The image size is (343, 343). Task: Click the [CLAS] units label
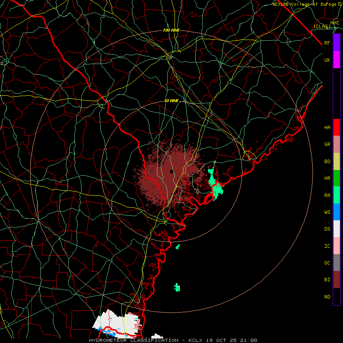point(322,26)
